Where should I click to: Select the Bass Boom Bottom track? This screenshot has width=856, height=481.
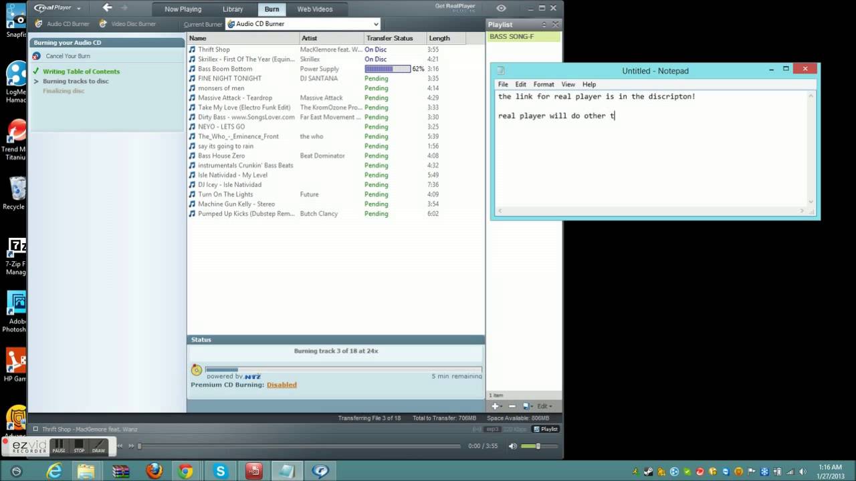coord(334,69)
